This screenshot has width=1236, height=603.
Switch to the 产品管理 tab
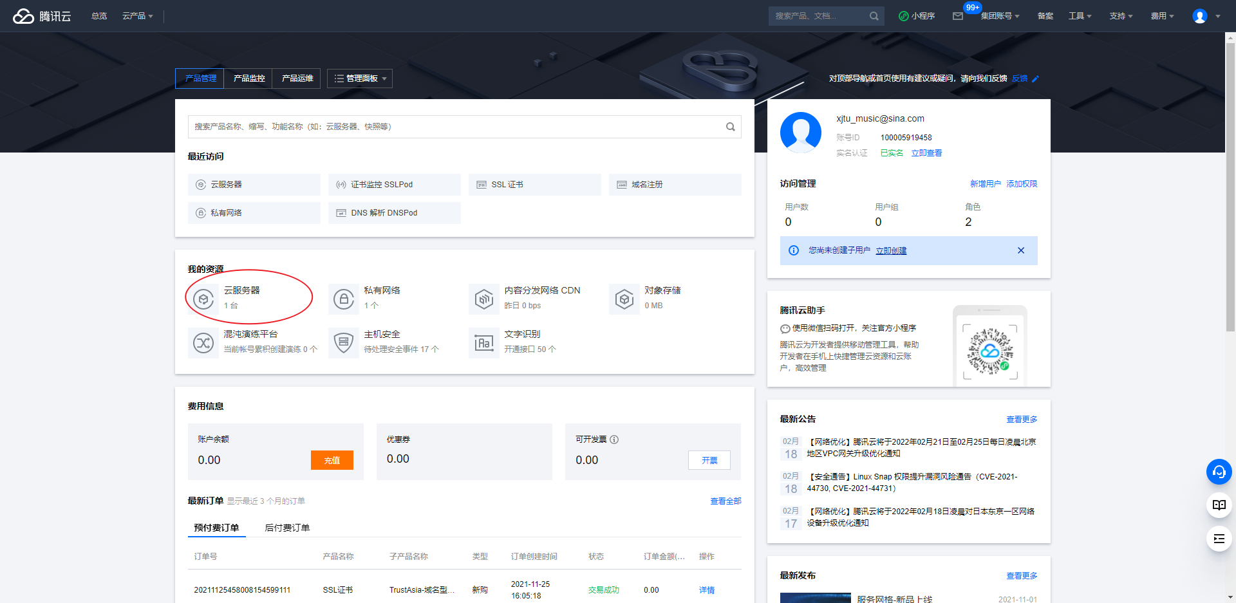pyautogui.click(x=200, y=79)
